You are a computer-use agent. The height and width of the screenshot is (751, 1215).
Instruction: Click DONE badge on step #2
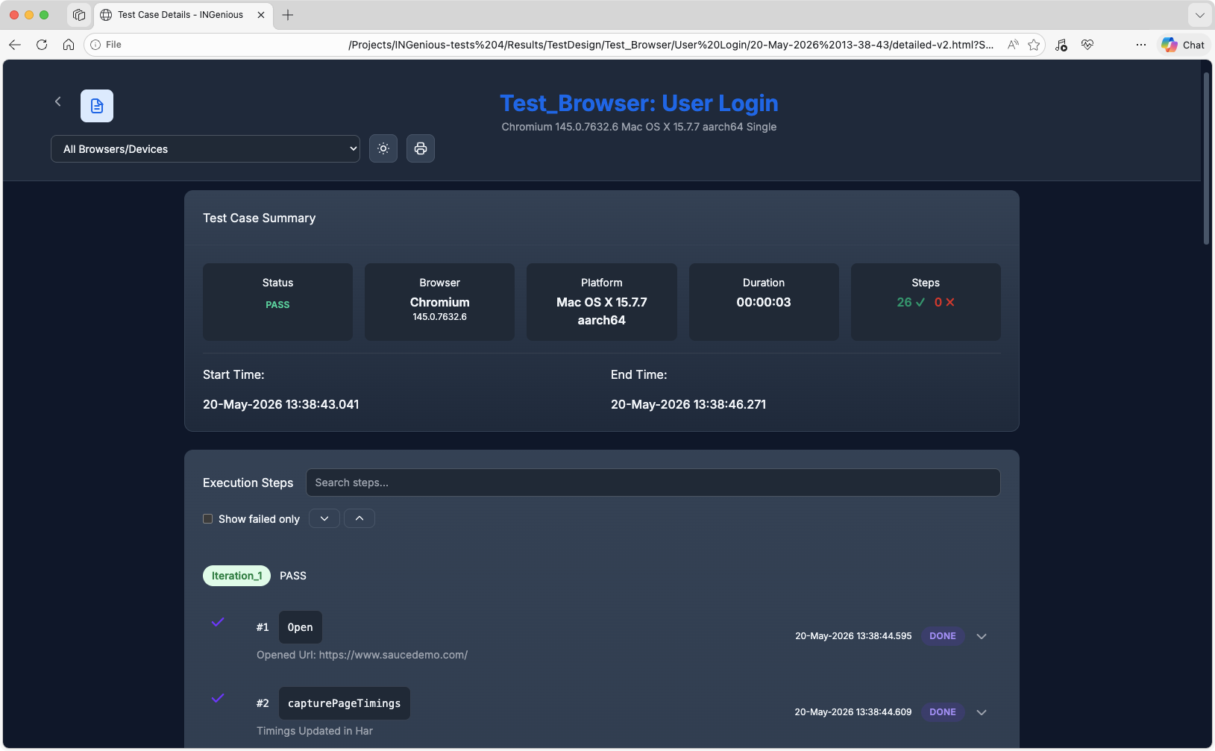(x=943, y=712)
